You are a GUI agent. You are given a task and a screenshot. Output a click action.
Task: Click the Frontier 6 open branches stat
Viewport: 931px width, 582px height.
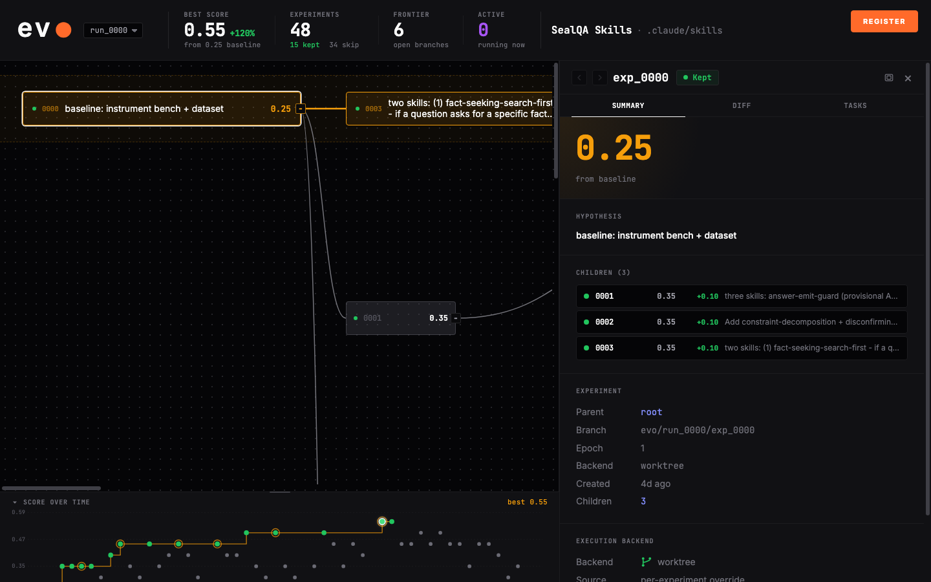(x=421, y=30)
